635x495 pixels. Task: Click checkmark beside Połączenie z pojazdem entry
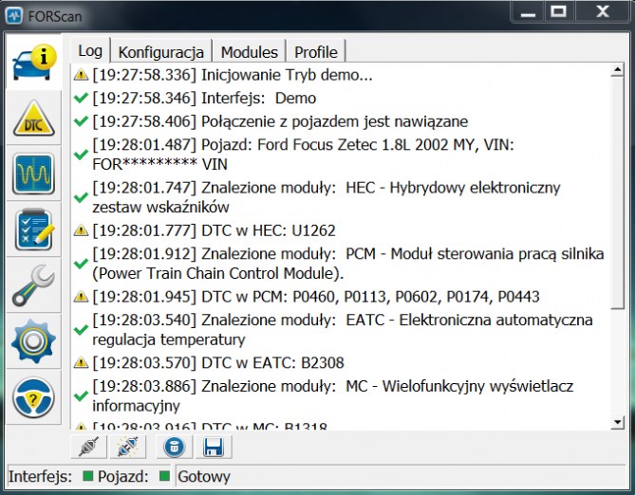coord(81,121)
